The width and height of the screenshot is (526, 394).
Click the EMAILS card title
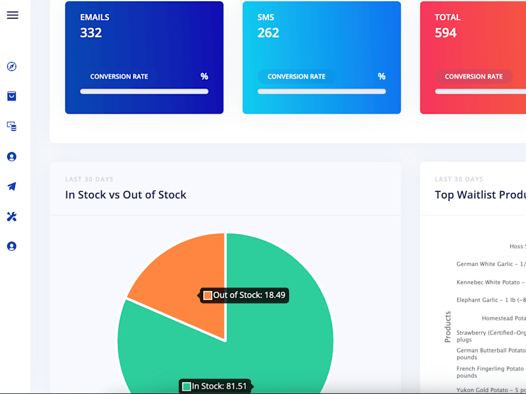95,18
